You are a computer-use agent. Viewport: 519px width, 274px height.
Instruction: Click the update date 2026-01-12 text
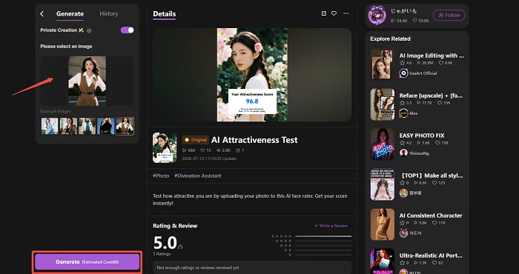[209, 158]
